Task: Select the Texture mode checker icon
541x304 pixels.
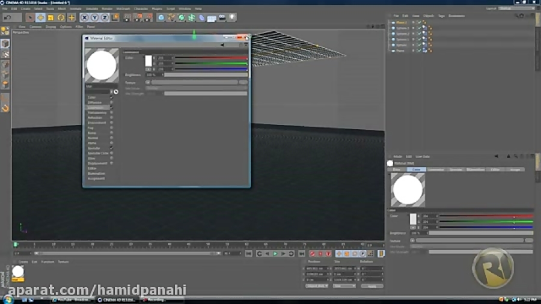Action: 5,55
